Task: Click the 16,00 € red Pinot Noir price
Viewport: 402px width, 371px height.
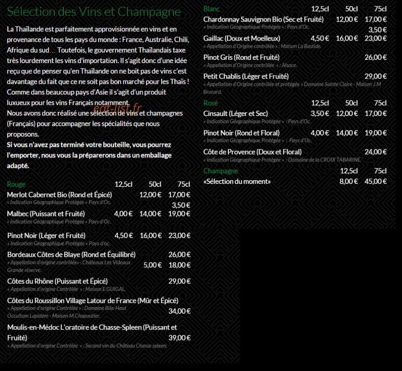Action: pos(151,236)
